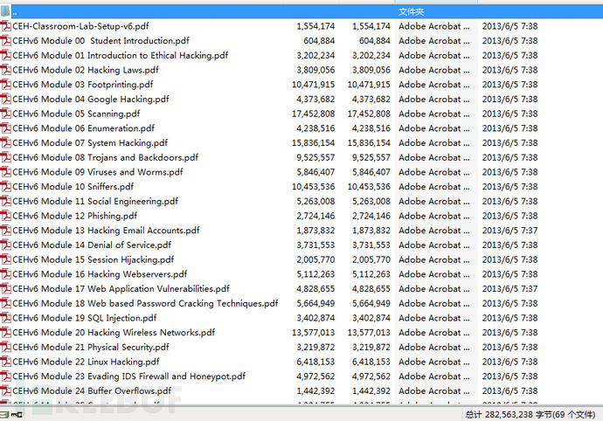Viewport: 603px width, 421px height.
Task: Select CEHv6 Module 09 Viruses and Worms.pdf
Action: [x=98, y=172]
